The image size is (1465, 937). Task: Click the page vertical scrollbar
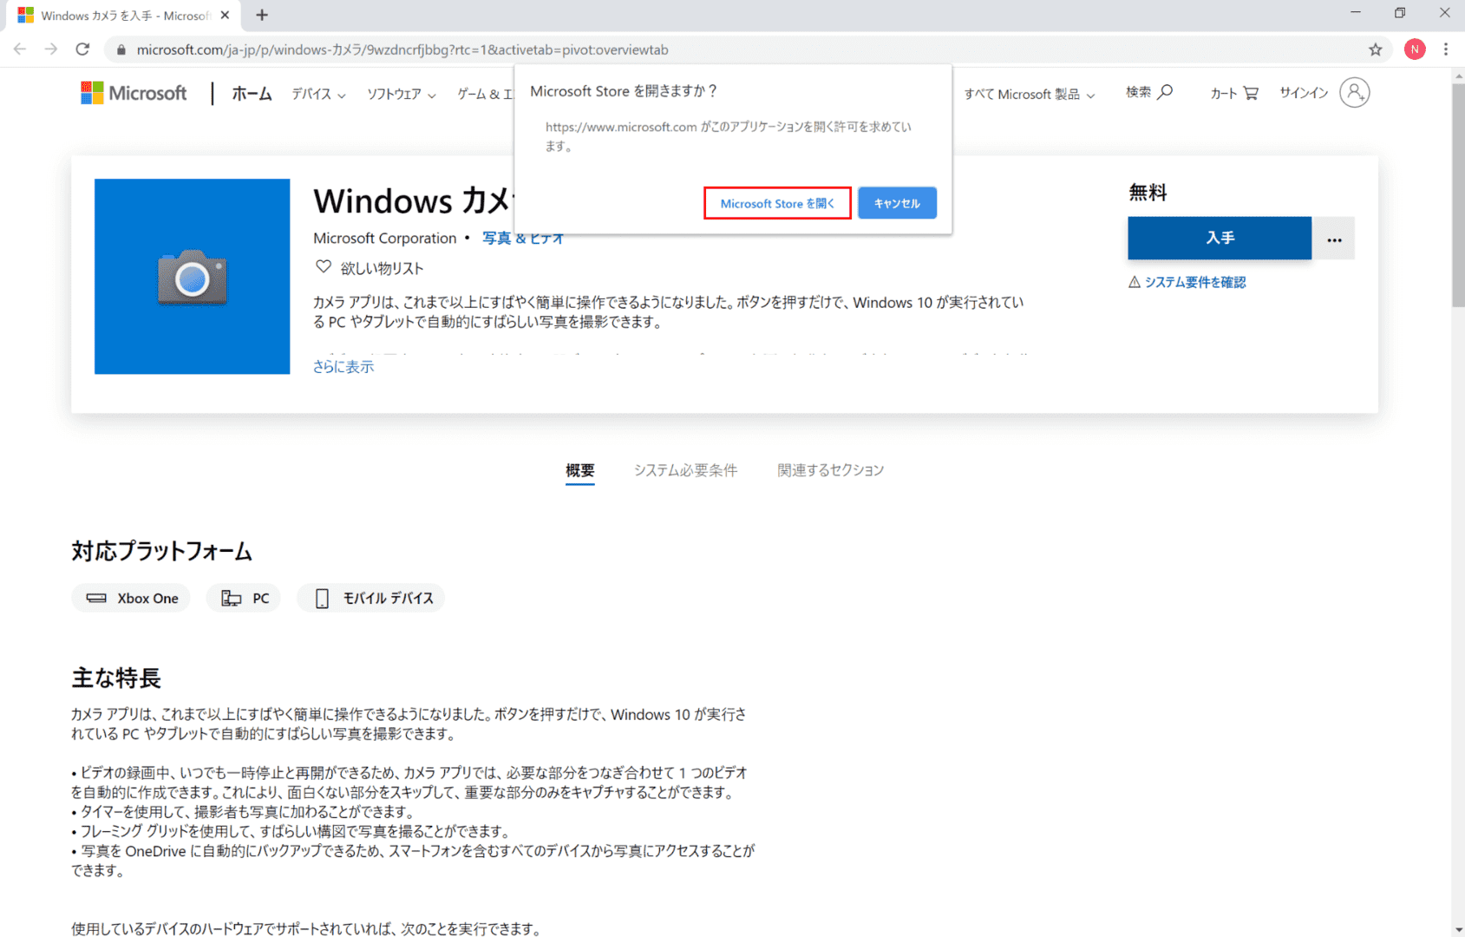click(x=1458, y=195)
